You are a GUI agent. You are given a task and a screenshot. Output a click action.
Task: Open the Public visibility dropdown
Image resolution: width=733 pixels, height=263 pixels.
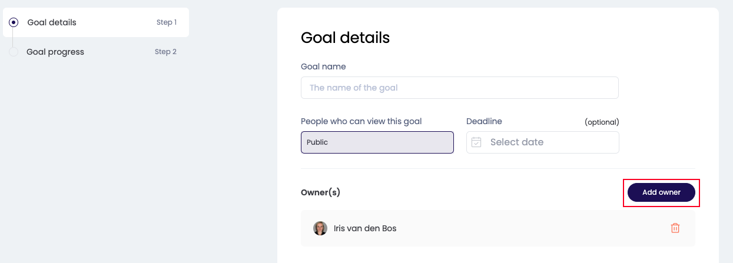pos(377,142)
